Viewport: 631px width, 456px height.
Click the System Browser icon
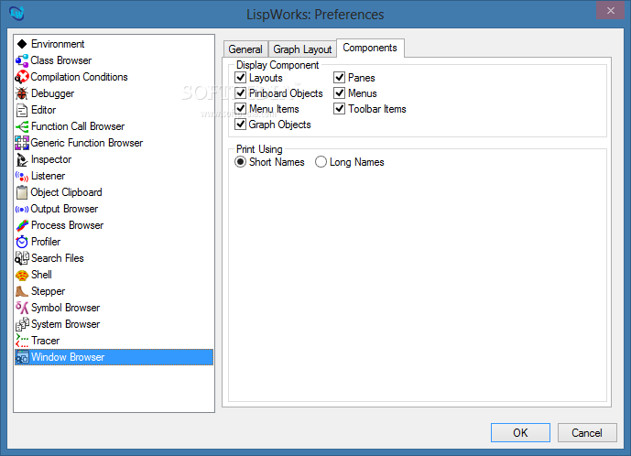pos(22,324)
